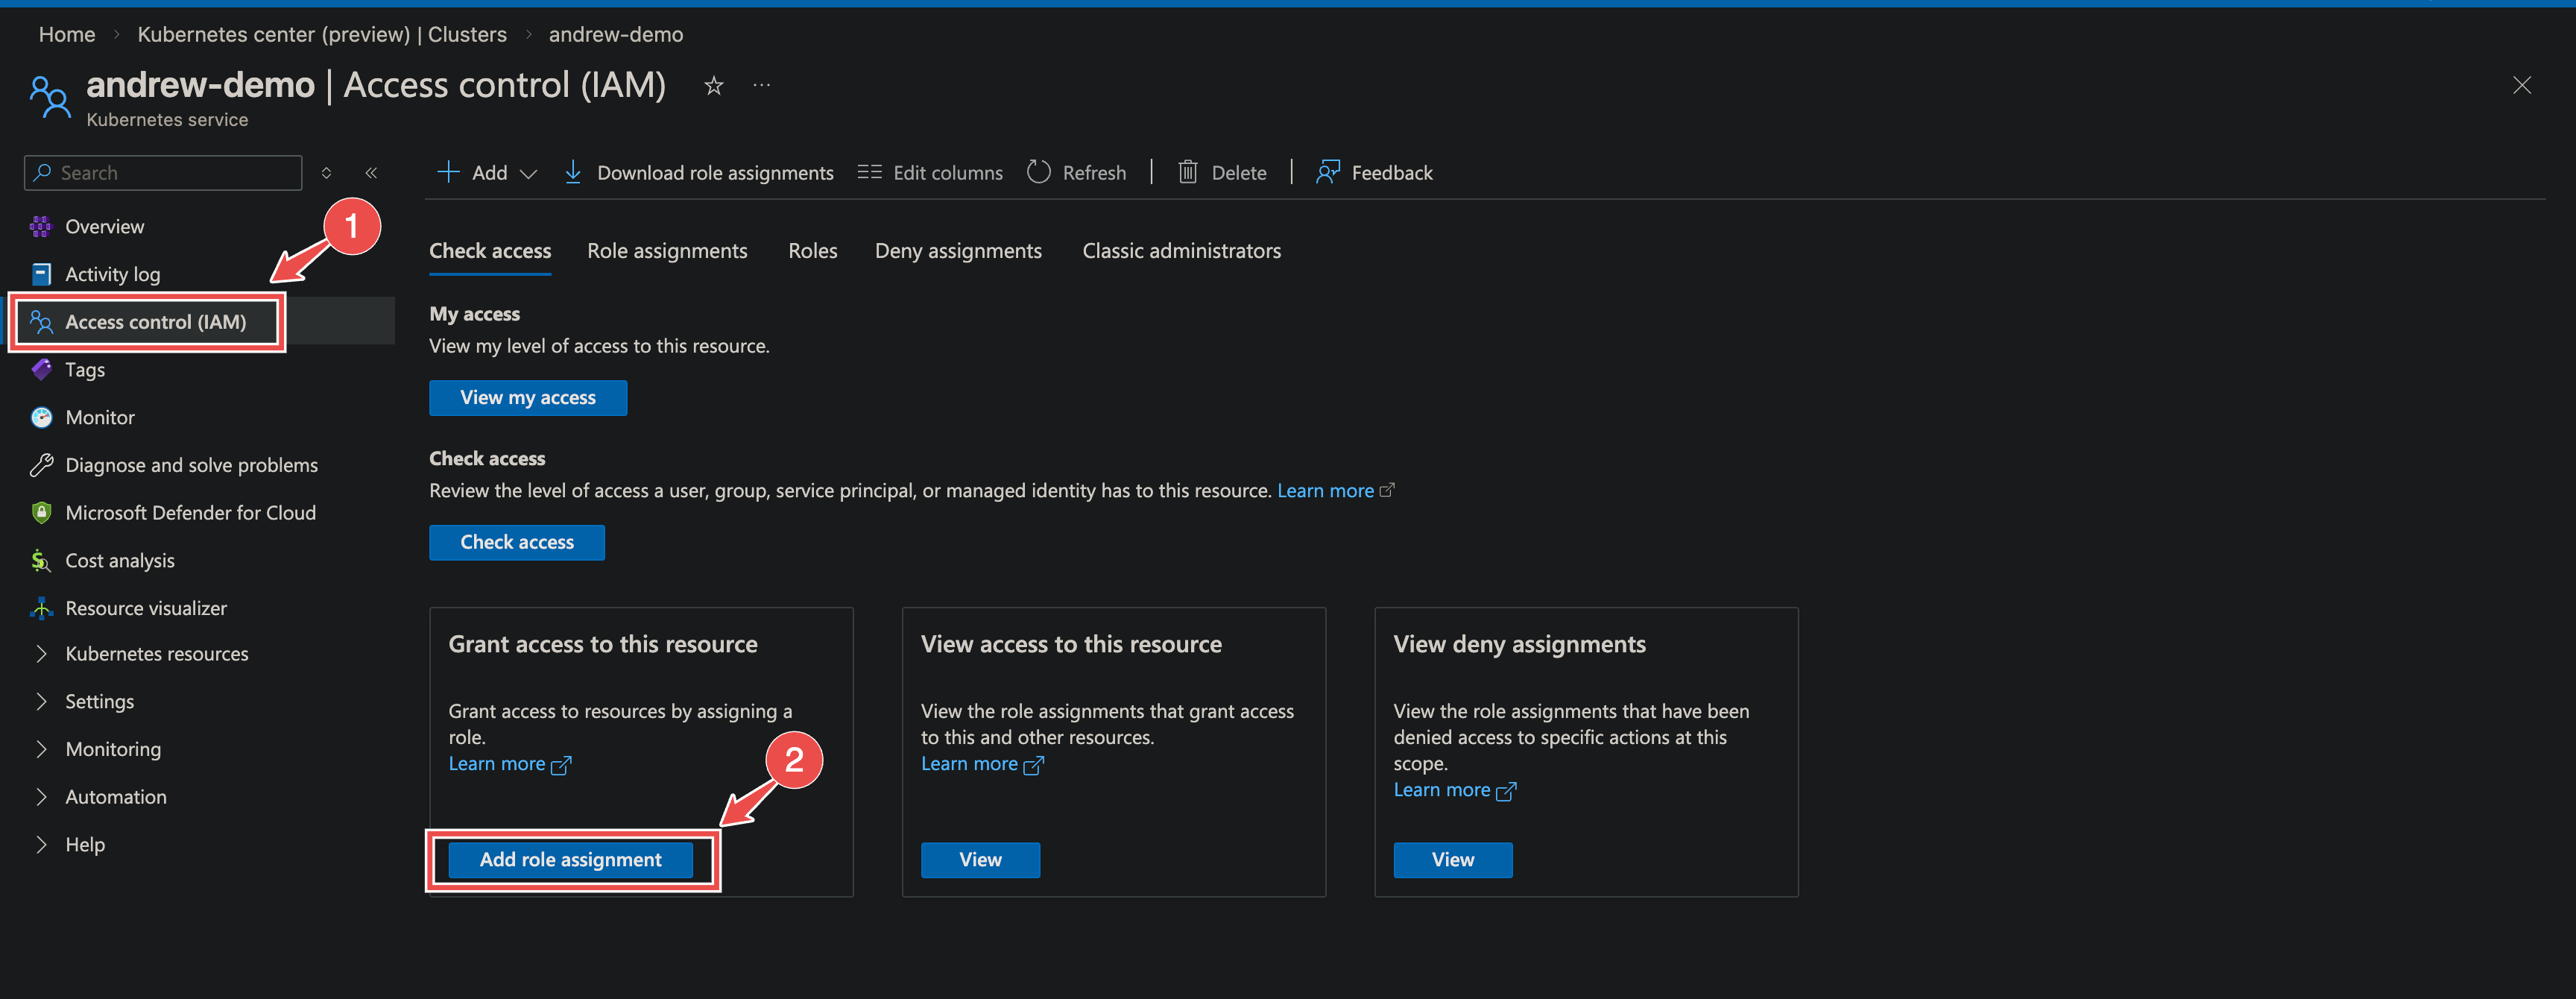Collapse the sidebar with double chevron

click(371, 173)
